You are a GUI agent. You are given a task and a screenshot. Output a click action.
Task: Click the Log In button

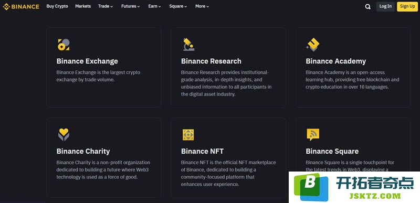tap(385, 6)
